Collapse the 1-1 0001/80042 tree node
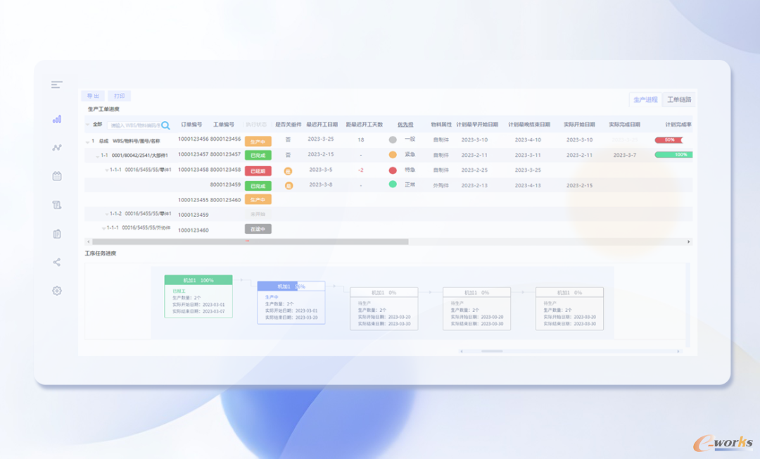 [x=97, y=156]
